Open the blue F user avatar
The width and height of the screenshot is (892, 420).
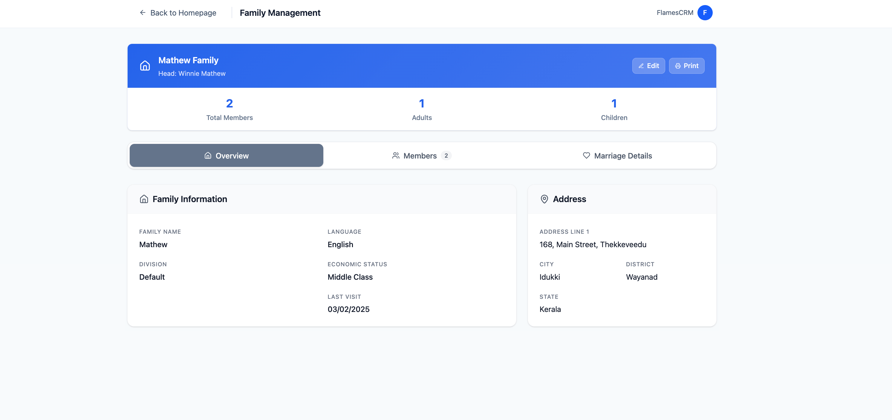(x=705, y=13)
